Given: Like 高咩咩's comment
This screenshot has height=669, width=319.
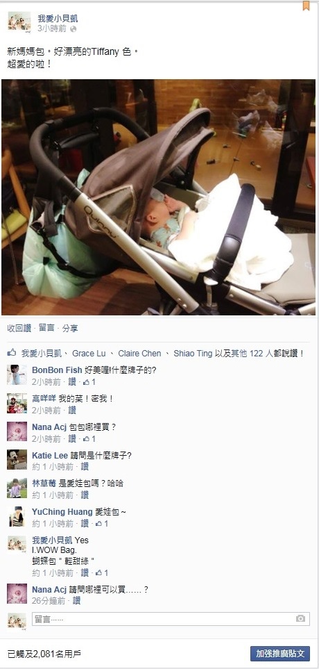Looking at the screenshot, I should (x=72, y=411).
